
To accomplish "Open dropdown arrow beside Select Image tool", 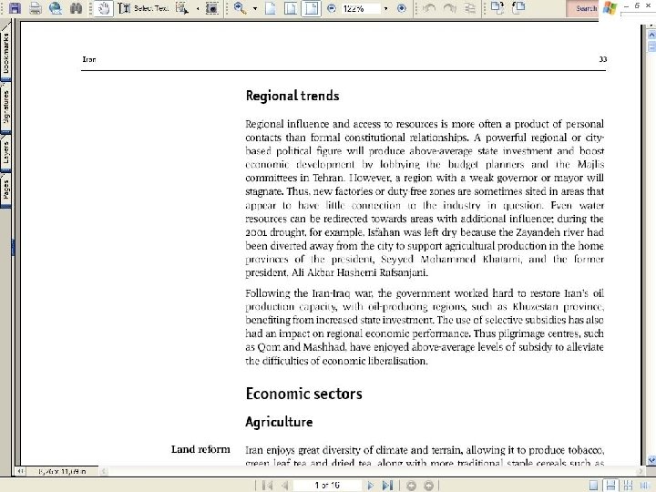I will click(198, 8).
